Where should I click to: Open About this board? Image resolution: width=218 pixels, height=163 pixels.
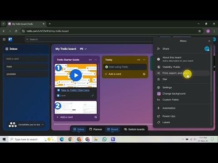click(x=183, y=59)
